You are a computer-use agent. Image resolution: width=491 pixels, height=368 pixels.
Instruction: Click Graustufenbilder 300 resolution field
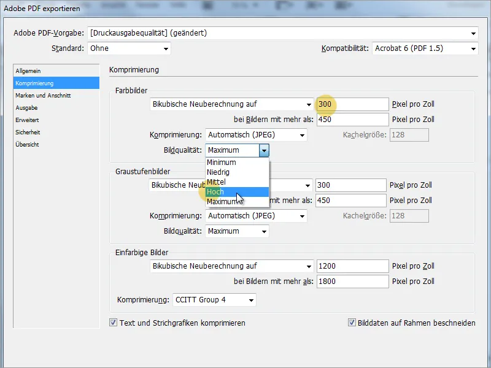[x=350, y=185]
